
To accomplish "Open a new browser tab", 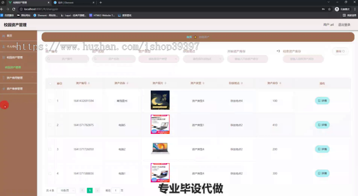I will coord(101,2).
